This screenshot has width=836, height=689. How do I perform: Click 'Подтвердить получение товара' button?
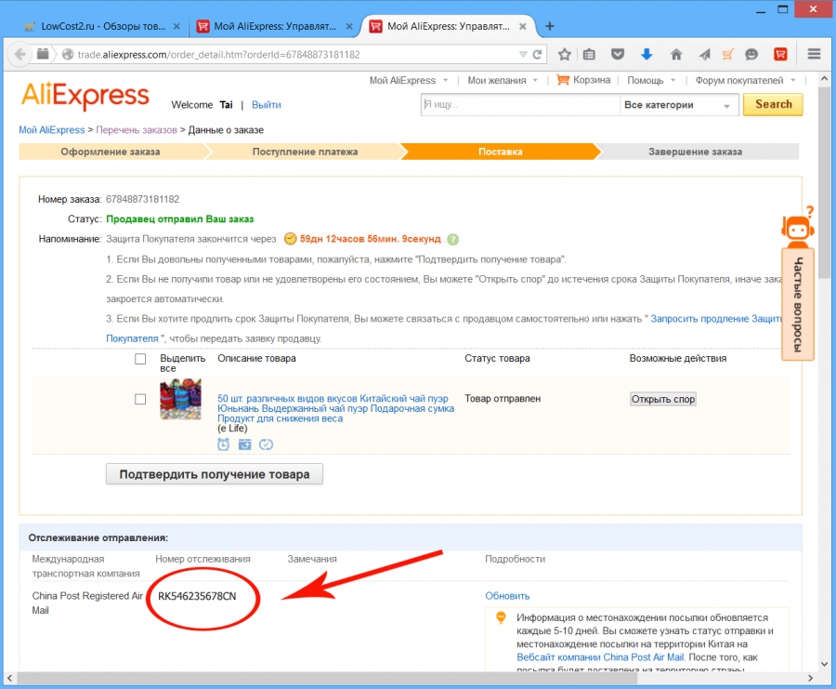(215, 474)
